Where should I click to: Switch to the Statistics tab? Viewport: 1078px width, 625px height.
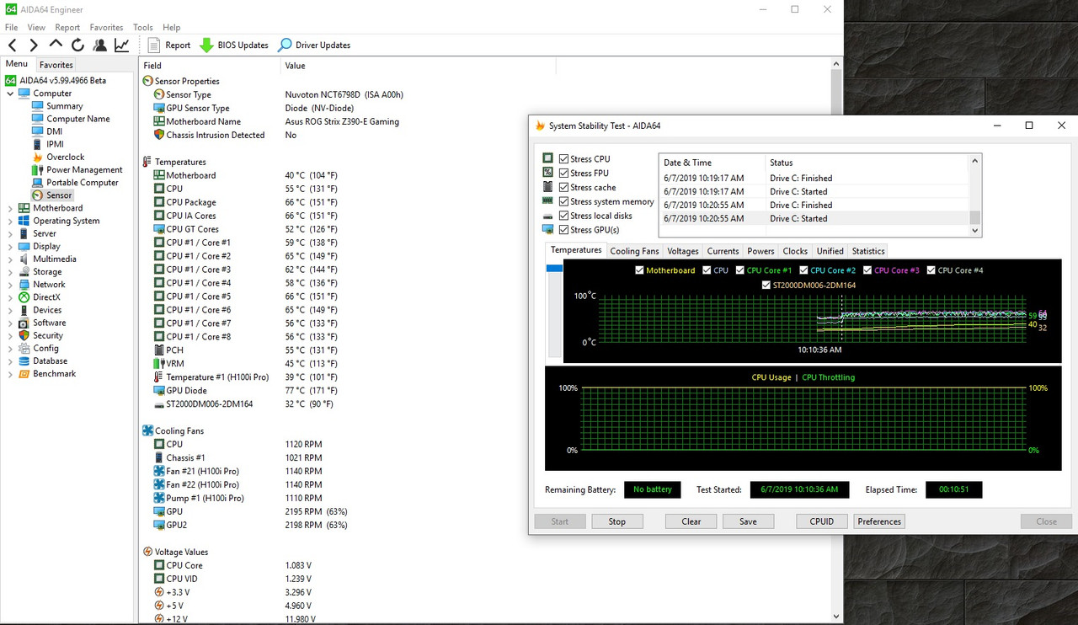pyautogui.click(x=868, y=251)
